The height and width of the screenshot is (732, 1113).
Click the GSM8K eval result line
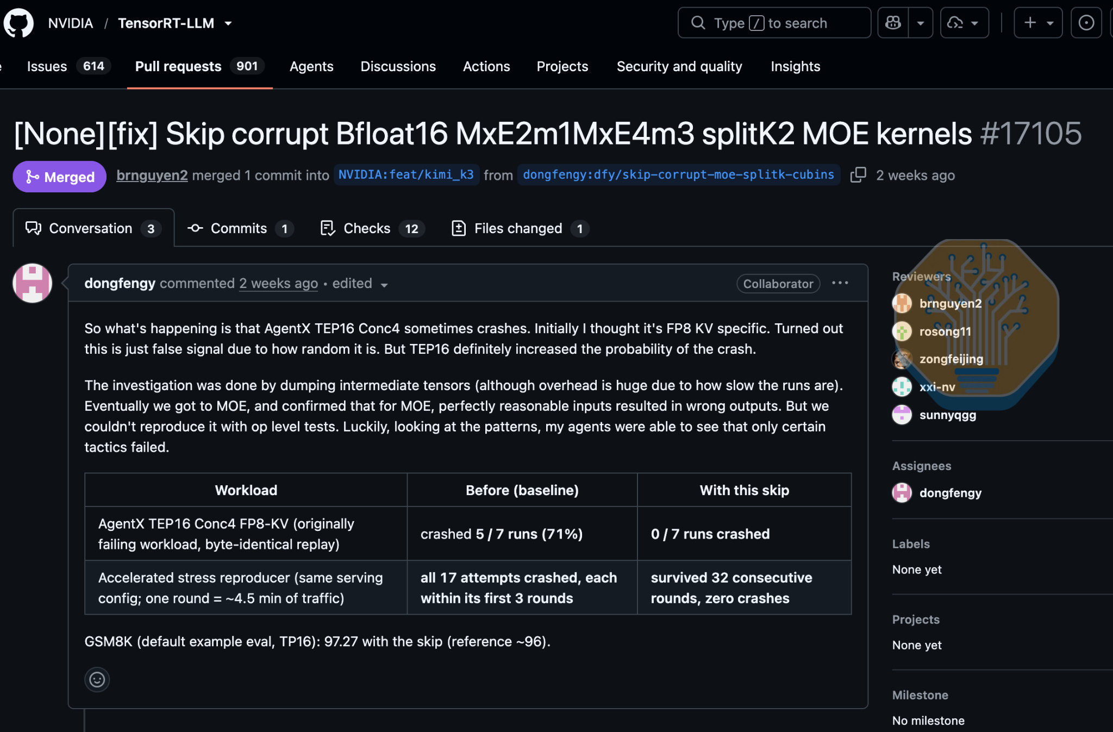tap(317, 641)
